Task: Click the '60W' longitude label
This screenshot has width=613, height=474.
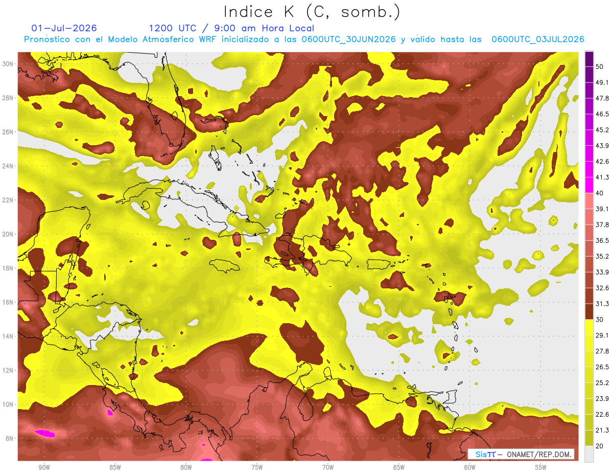Action: pyautogui.click(x=470, y=467)
